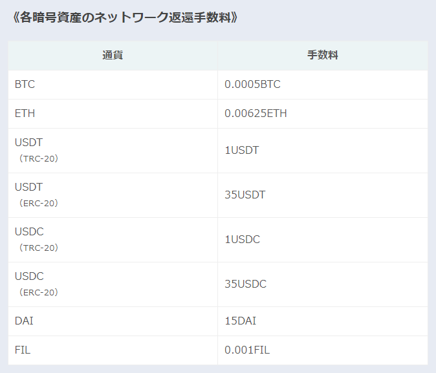Click the 各暗号資産のネットワーク返還手数料 heading
The image size is (436, 373).
click(x=125, y=17)
